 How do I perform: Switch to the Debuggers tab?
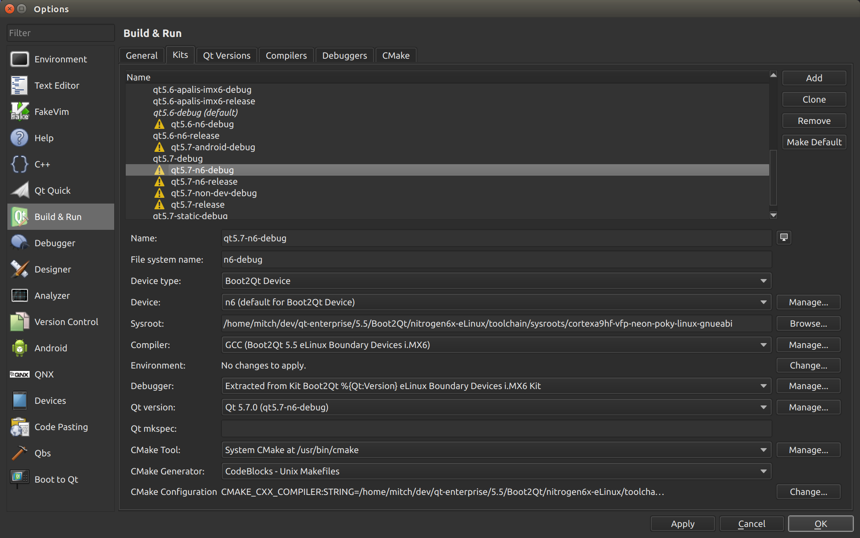[344, 55]
